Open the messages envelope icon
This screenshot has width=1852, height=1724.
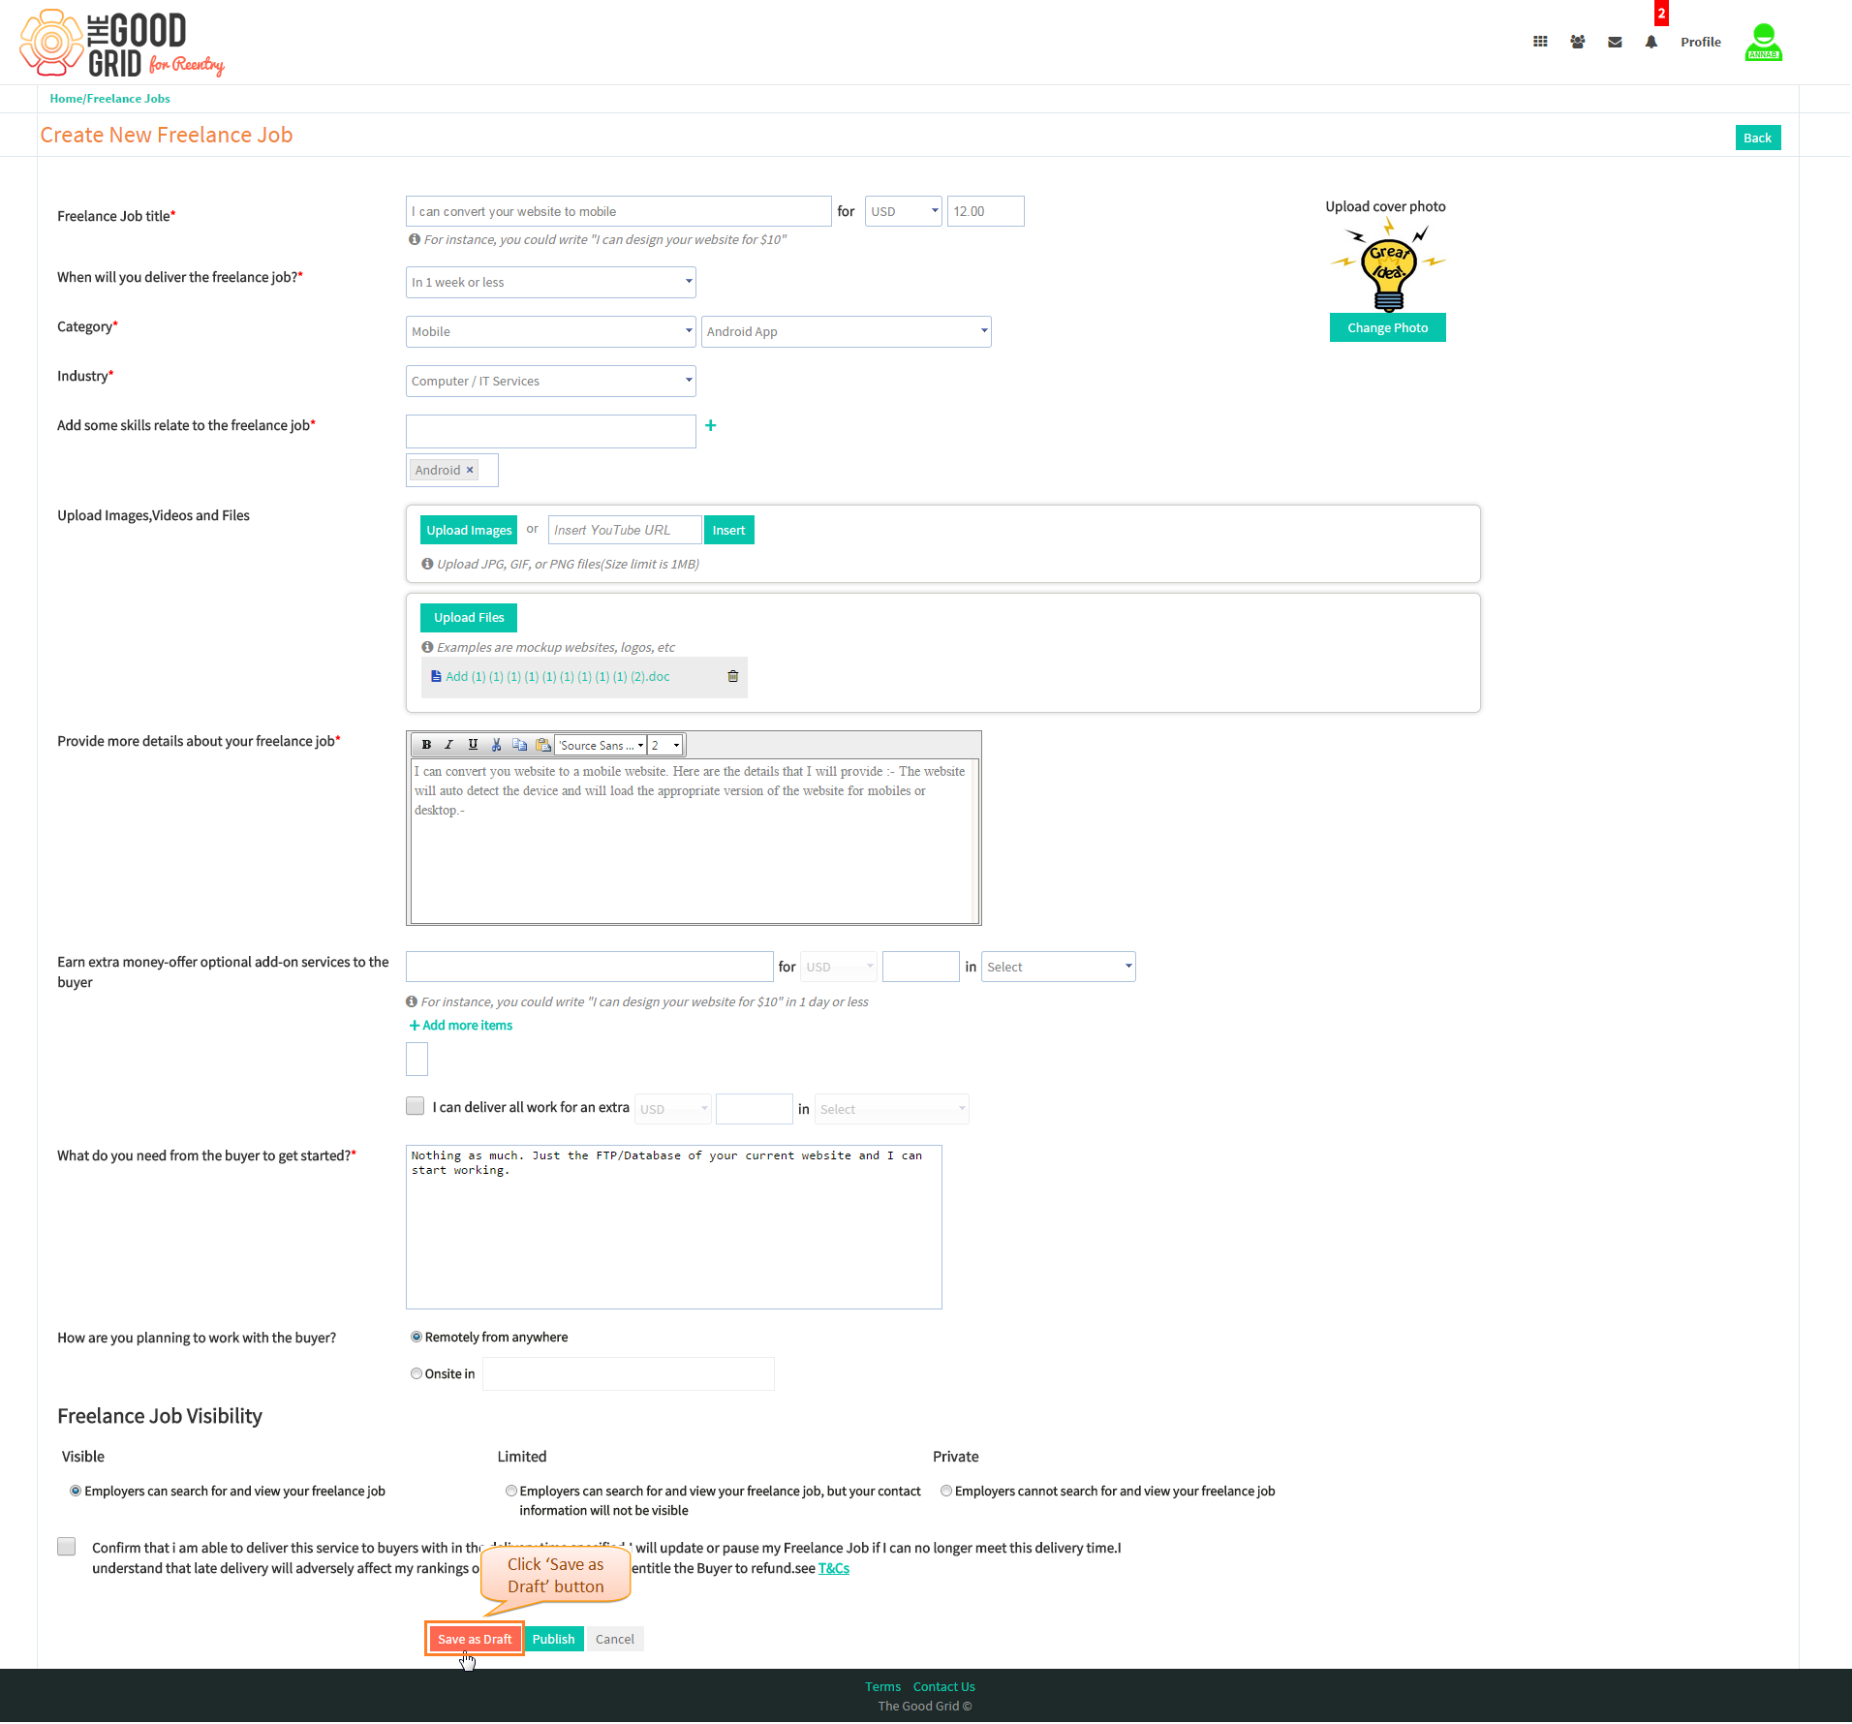pos(1615,42)
